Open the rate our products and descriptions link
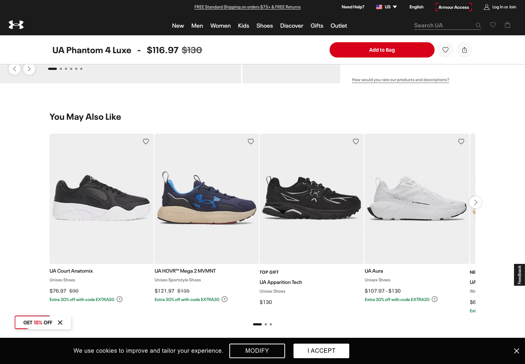The width and height of the screenshot is (525, 364). [400, 80]
